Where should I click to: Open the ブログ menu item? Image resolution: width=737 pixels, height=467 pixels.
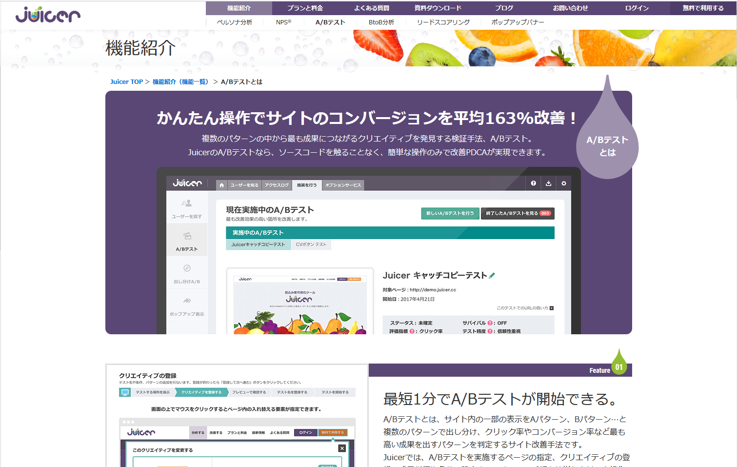pos(504,8)
